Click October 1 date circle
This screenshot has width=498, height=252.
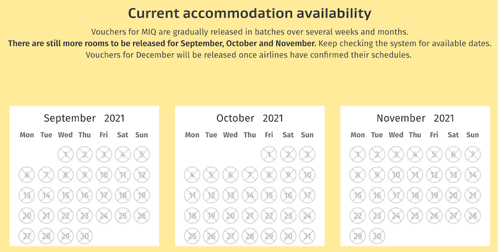click(269, 155)
